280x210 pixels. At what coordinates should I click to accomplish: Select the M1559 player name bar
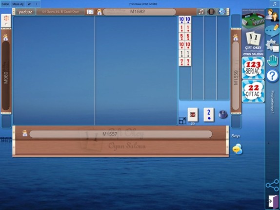236,76
